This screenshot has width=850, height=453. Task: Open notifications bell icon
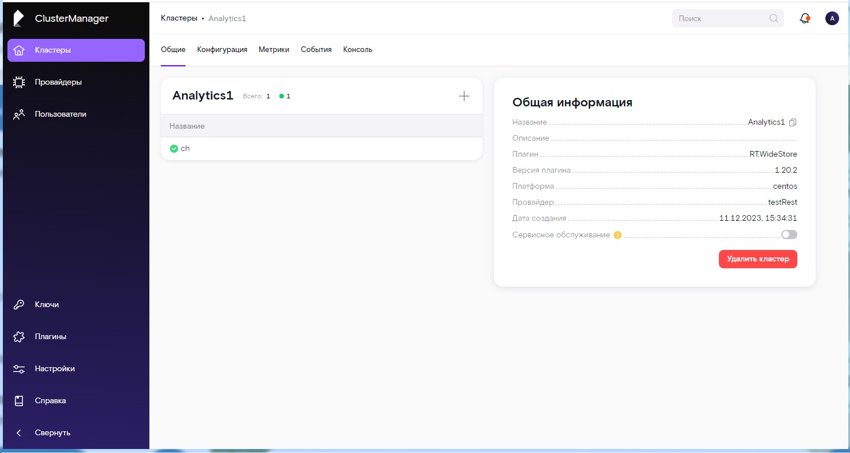click(x=805, y=18)
